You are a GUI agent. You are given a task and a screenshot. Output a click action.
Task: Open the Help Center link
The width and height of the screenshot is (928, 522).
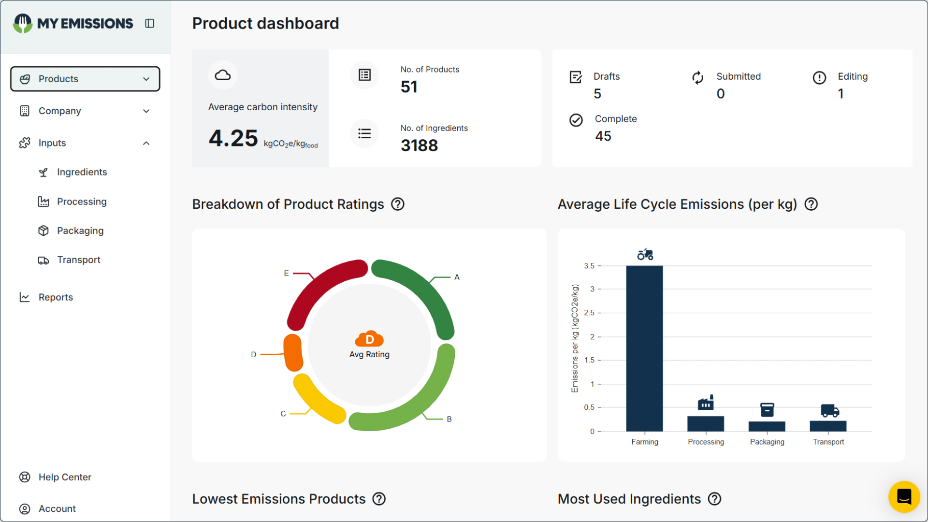click(65, 477)
